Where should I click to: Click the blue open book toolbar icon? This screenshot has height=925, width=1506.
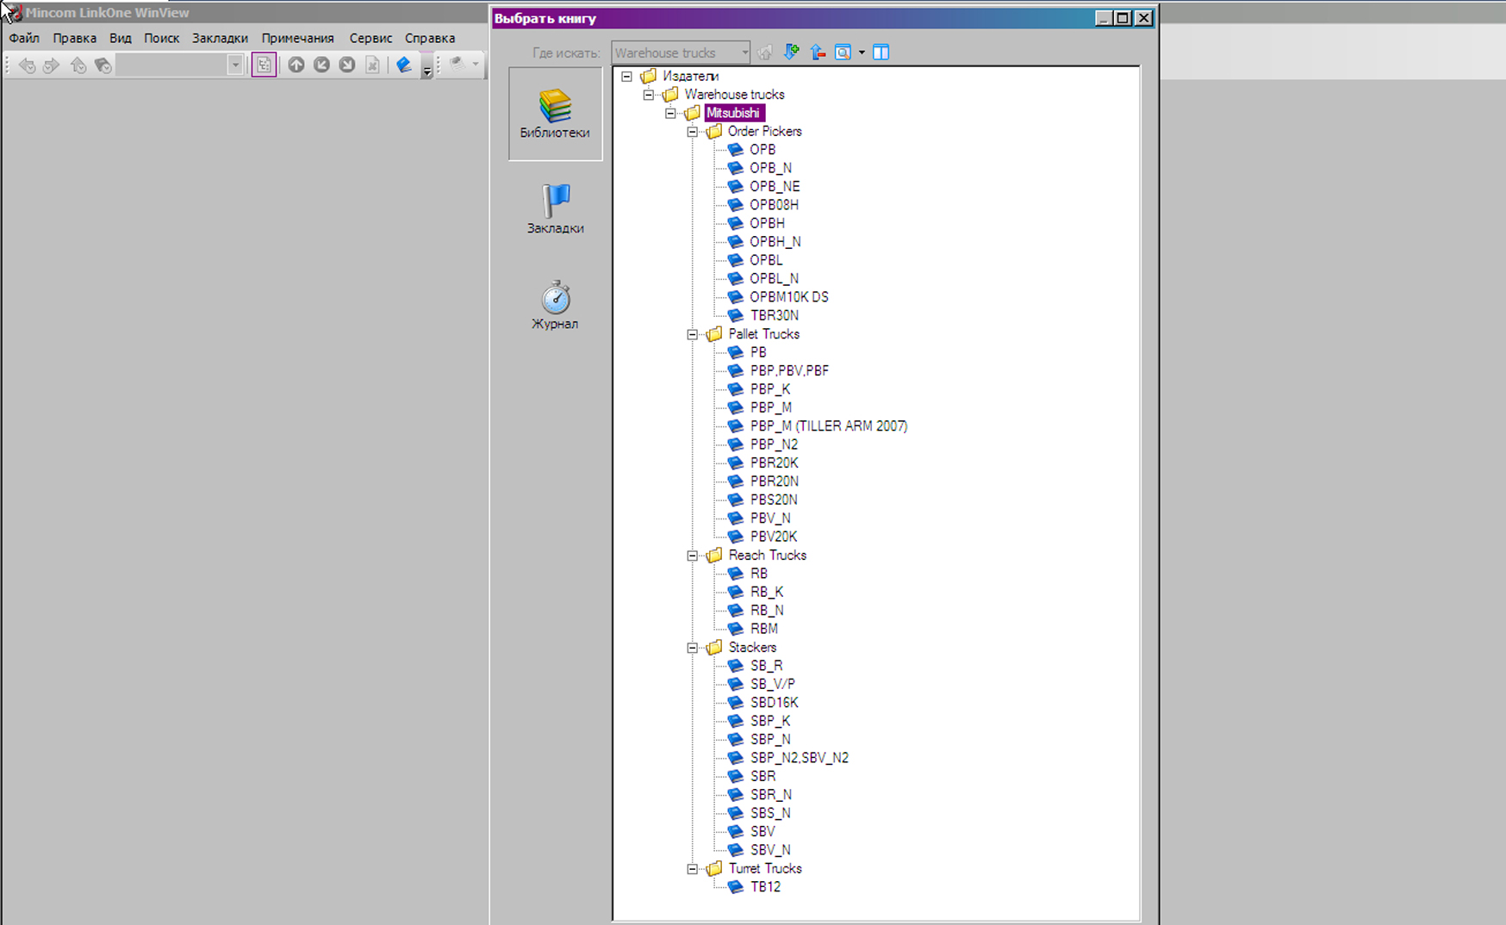(x=403, y=65)
